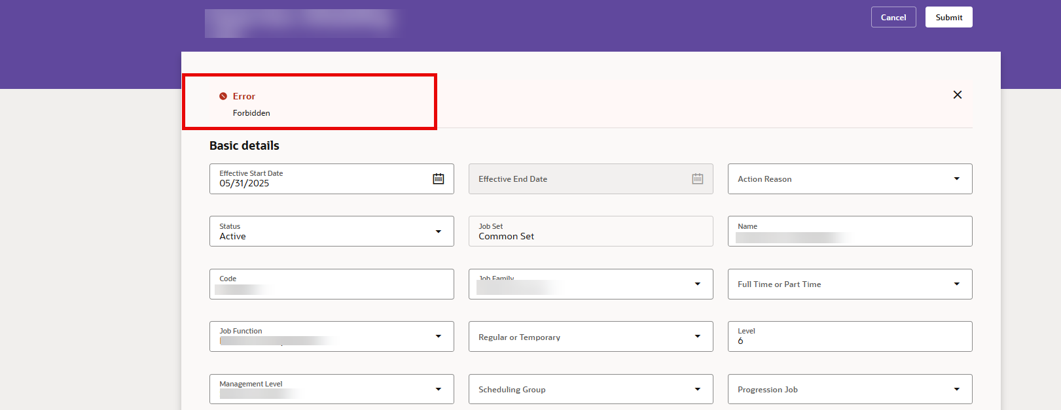Dismiss the Forbidden error banner
Screen dimensions: 1061x410
(957, 95)
